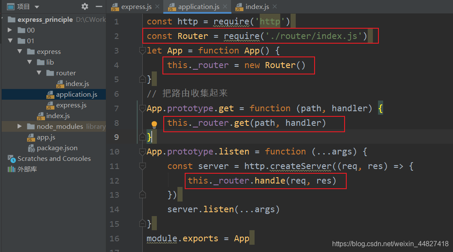Image resolution: width=453 pixels, height=252 pixels.
Task: Click the 'http' string on line 1
Action: click(270, 22)
